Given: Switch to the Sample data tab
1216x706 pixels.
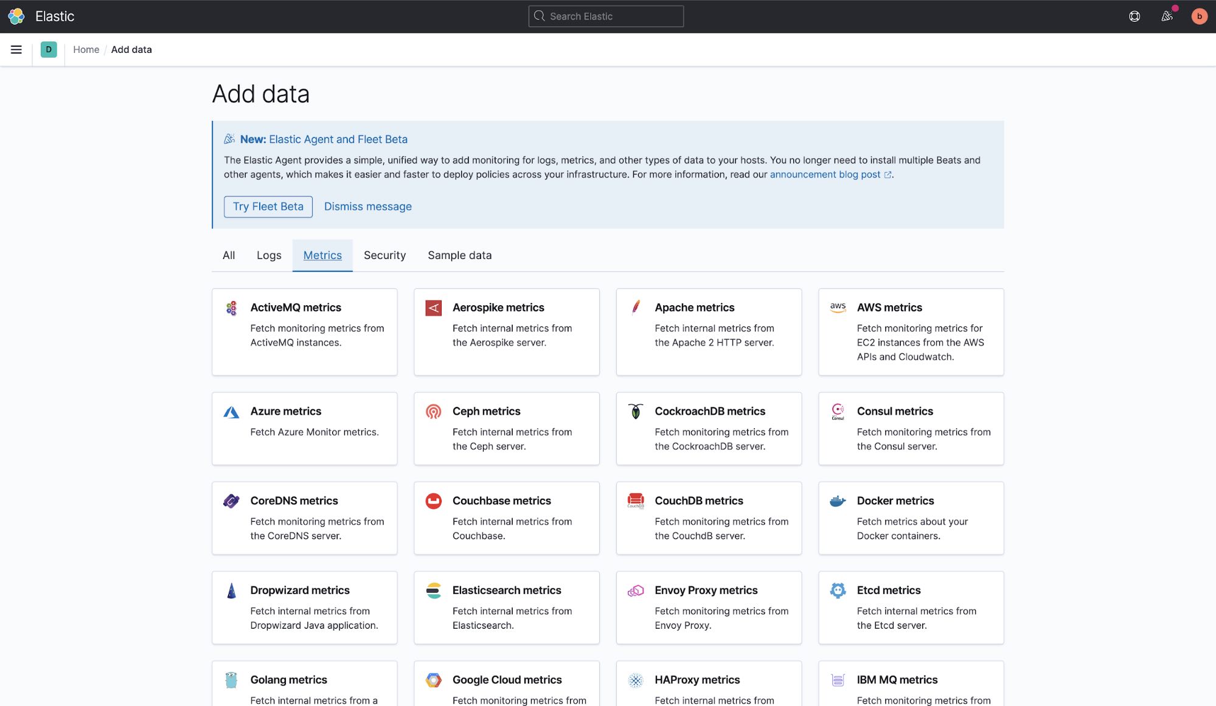Looking at the screenshot, I should (459, 255).
